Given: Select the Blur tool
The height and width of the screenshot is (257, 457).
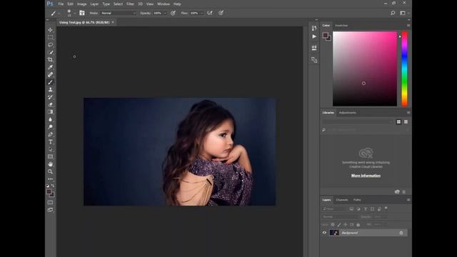Looking at the screenshot, I should 50,119.
